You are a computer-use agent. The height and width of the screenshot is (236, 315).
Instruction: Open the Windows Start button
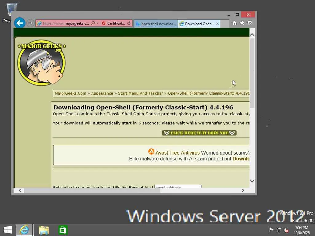[8, 230]
